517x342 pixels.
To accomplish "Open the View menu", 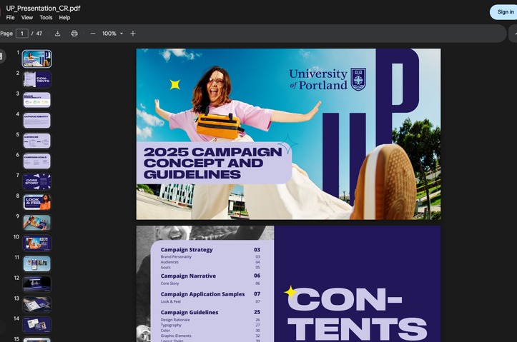I will pos(27,17).
